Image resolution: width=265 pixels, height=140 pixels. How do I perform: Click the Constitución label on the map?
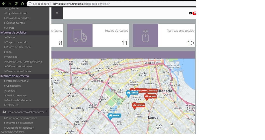click(x=151, y=63)
